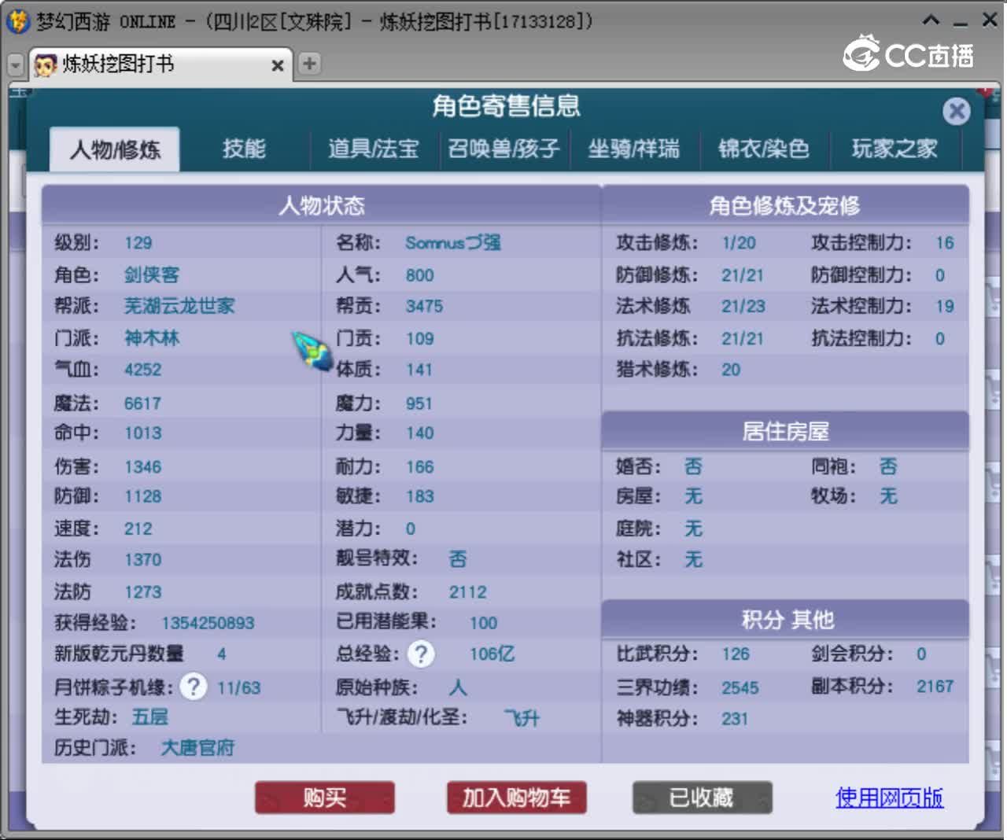Viewport: 1007px width, 840px height.
Task: Switch to the 人物/修炼 tab
Action: (x=115, y=149)
